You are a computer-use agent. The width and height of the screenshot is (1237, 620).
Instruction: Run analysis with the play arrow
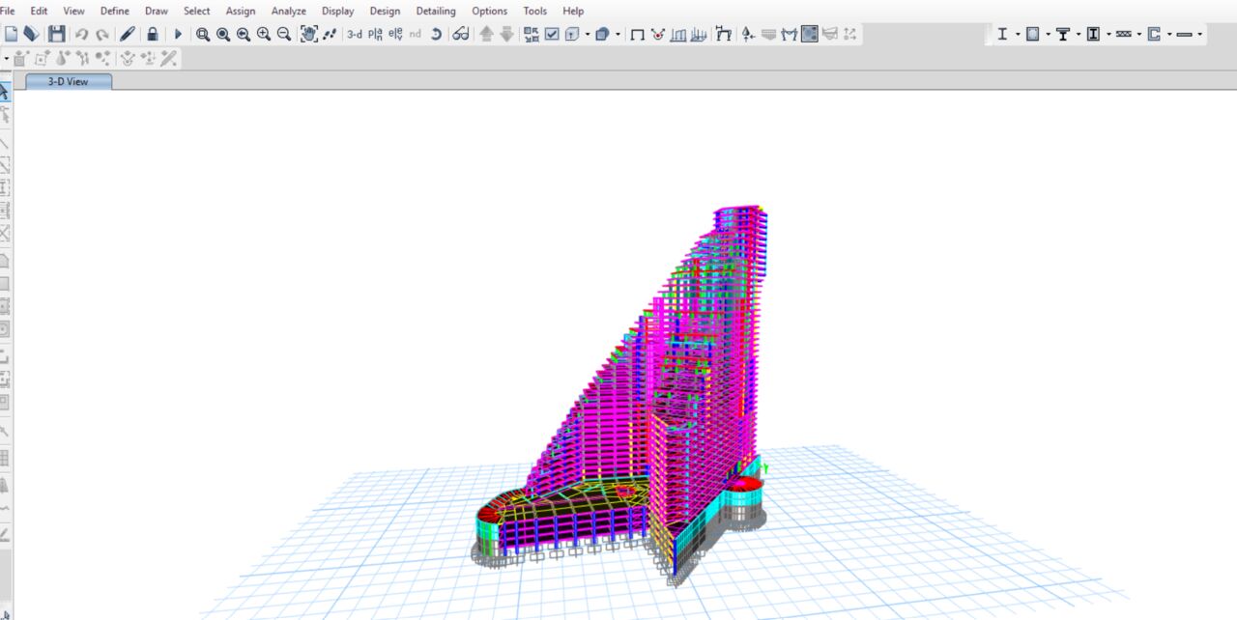coord(178,34)
